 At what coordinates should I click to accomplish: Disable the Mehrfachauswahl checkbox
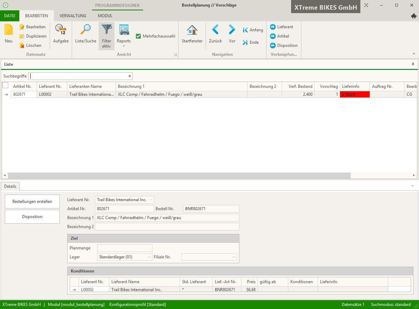click(138, 36)
